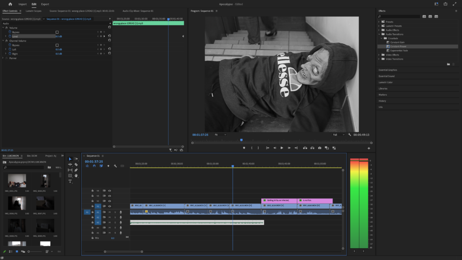Switch to the Export workspace tab
The image size is (462, 260).
click(45, 4)
